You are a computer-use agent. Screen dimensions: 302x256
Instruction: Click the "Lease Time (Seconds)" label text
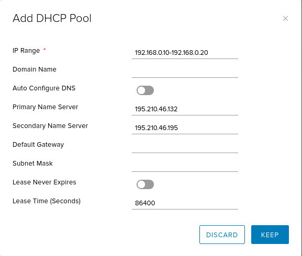pos(47,201)
